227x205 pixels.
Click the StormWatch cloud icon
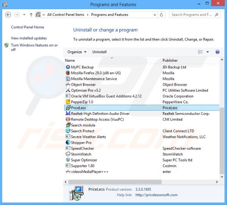pos(68,154)
